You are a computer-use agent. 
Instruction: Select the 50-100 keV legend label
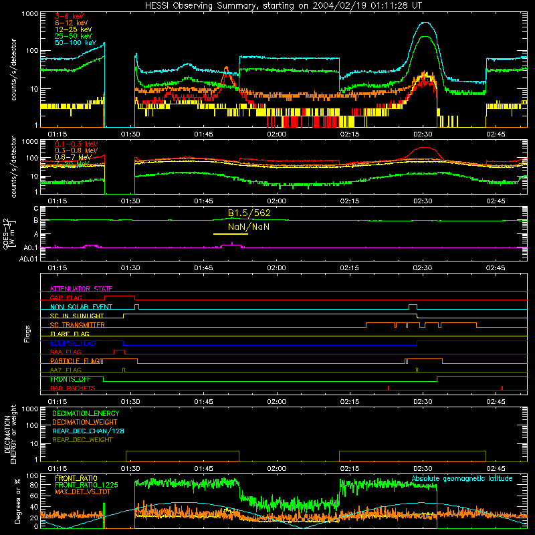pyautogui.click(x=76, y=43)
